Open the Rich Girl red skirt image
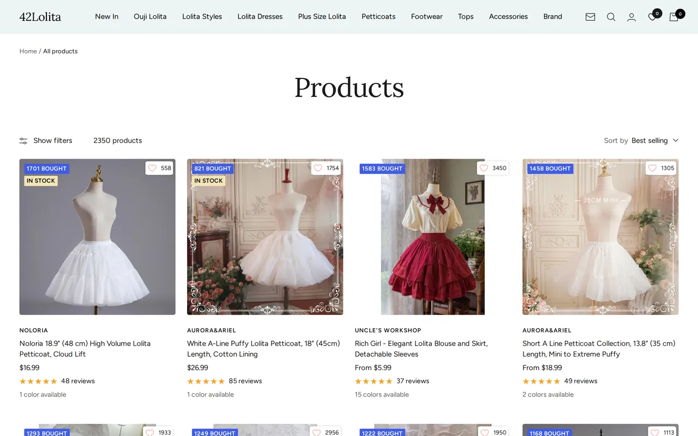 pos(432,237)
